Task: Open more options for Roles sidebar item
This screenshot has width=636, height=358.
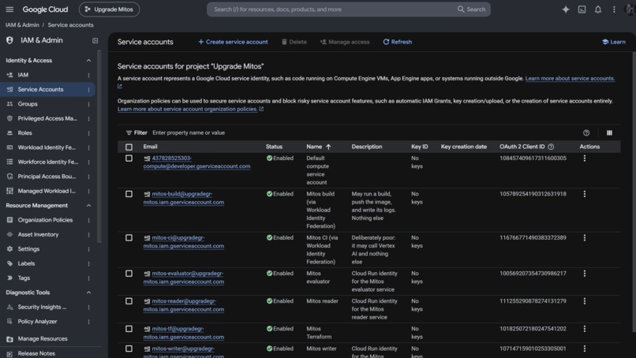Action: tap(88, 133)
